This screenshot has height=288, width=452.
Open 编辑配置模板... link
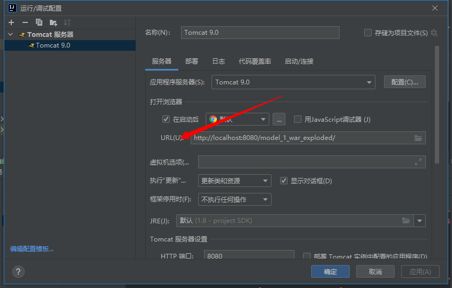32,249
